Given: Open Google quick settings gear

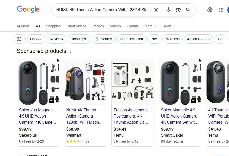Looking at the screenshot, I should pos(210,10).
